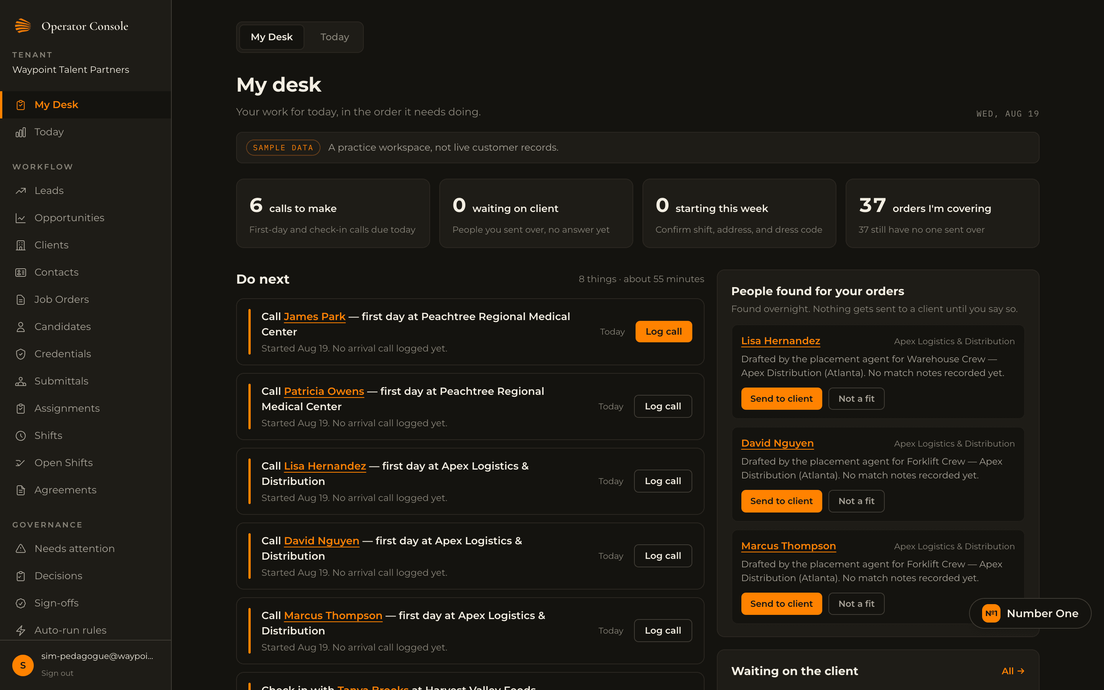Click the sim-pedagogue account email

point(97,656)
